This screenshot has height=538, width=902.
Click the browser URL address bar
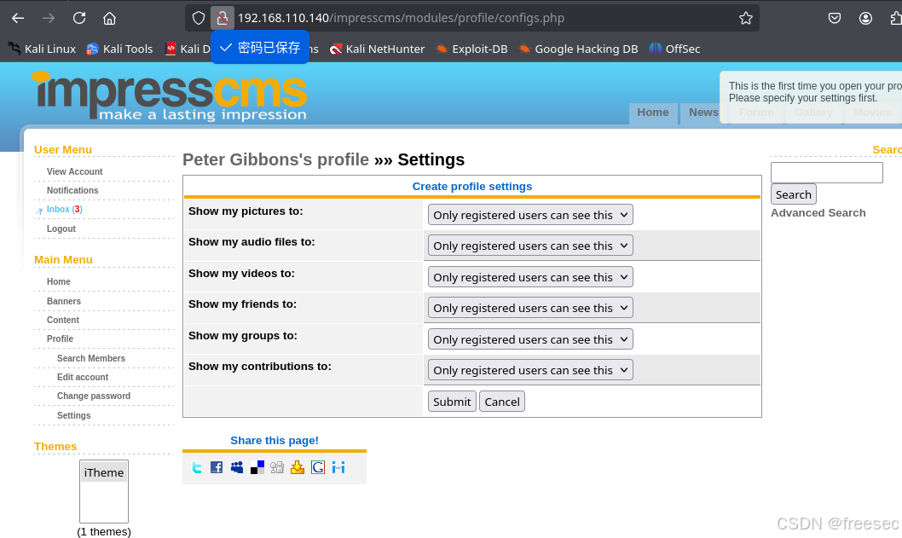[x=471, y=18]
